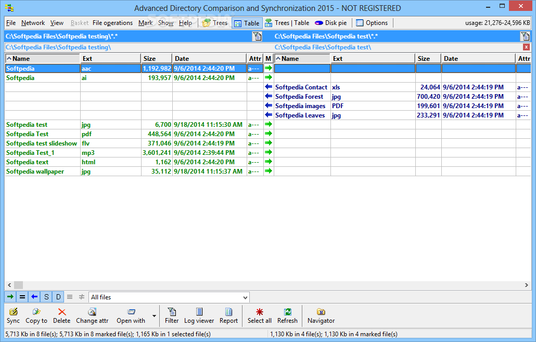Sort left pane by Size column
The image size is (536, 342).
tap(157, 59)
